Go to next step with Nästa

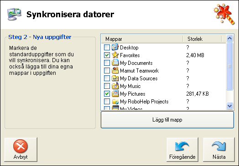coord(219,150)
